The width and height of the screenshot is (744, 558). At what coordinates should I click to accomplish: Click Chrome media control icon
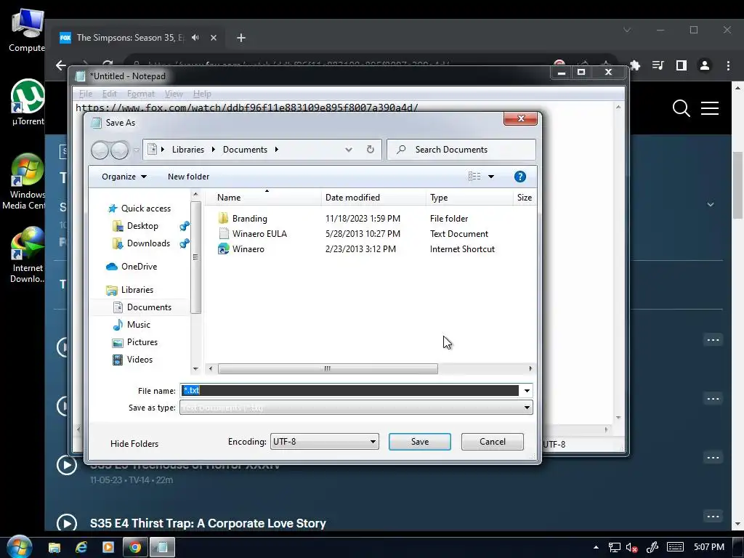tap(658, 65)
